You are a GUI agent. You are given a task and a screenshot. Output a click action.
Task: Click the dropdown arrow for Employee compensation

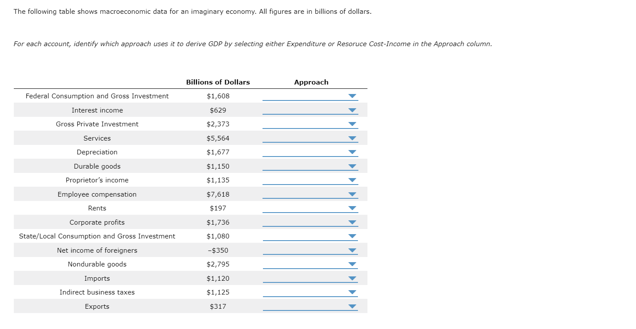(x=352, y=194)
